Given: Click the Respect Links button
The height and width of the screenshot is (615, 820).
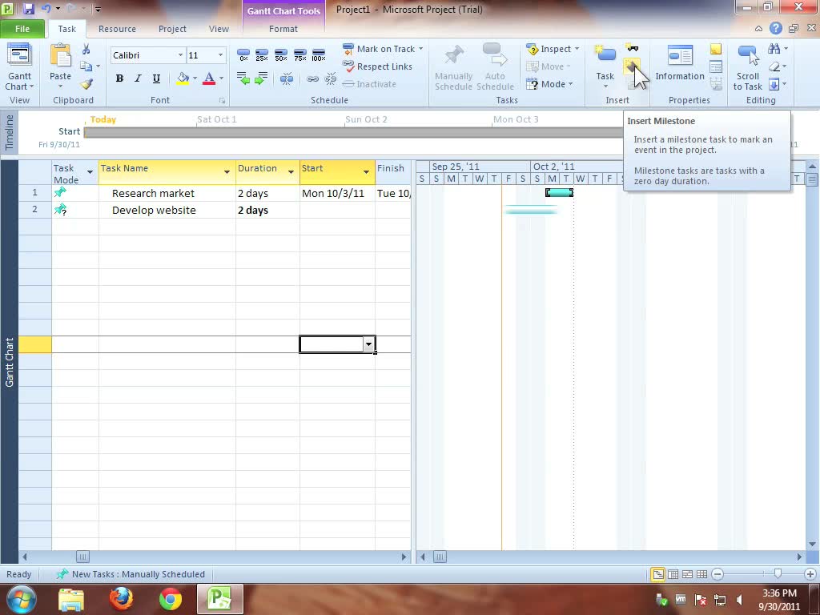Looking at the screenshot, I should [377, 66].
